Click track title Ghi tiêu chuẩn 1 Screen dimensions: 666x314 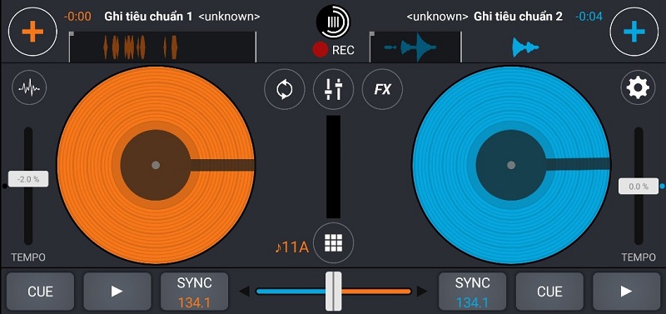[148, 17]
